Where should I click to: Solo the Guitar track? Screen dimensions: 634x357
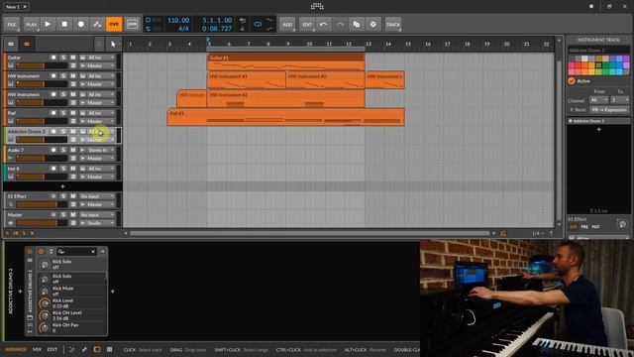pyautogui.click(x=63, y=58)
